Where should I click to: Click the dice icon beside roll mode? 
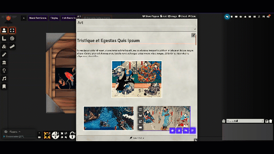(223, 121)
